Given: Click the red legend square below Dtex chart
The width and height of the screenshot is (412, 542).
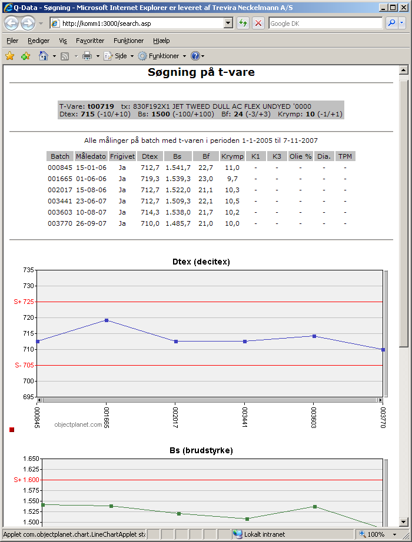Looking at the screenshot, I should click(12, 430).
